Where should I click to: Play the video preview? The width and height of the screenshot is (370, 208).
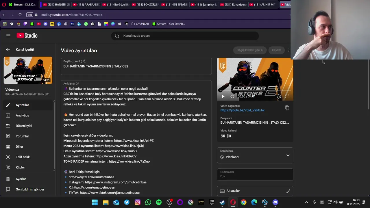pyautogui.click(x=223, y=96)
